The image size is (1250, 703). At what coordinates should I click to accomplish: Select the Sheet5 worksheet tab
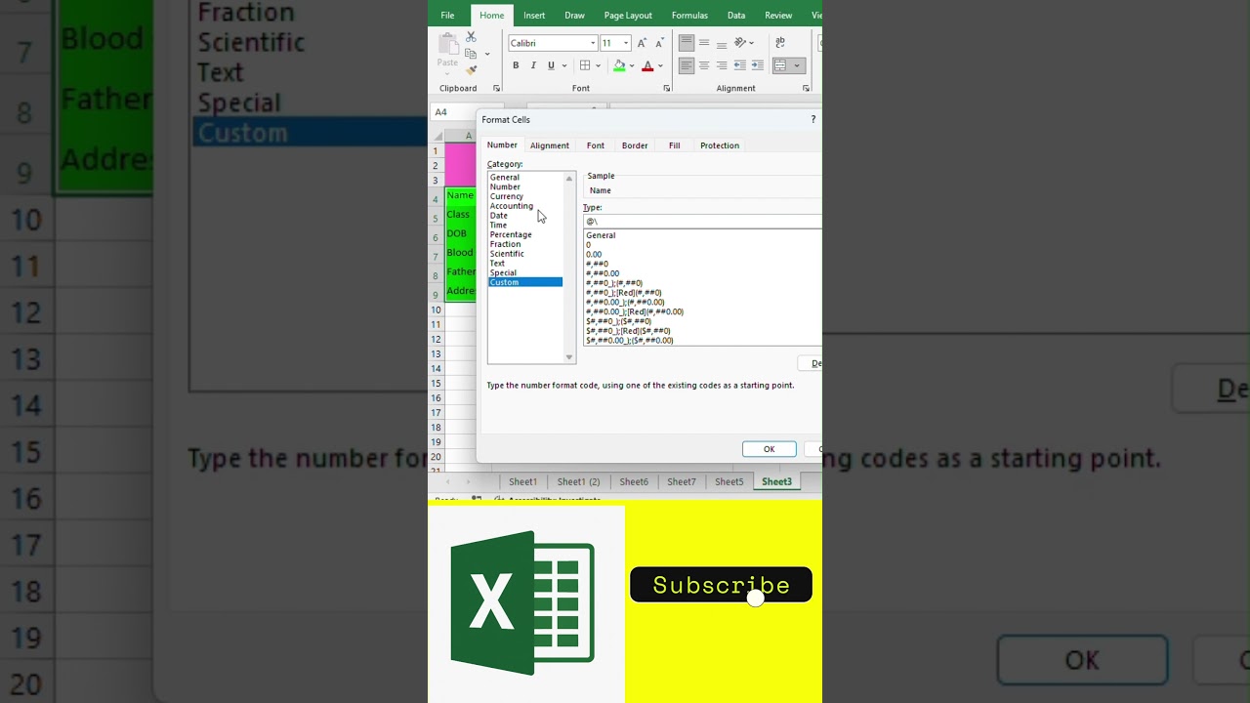729,481
